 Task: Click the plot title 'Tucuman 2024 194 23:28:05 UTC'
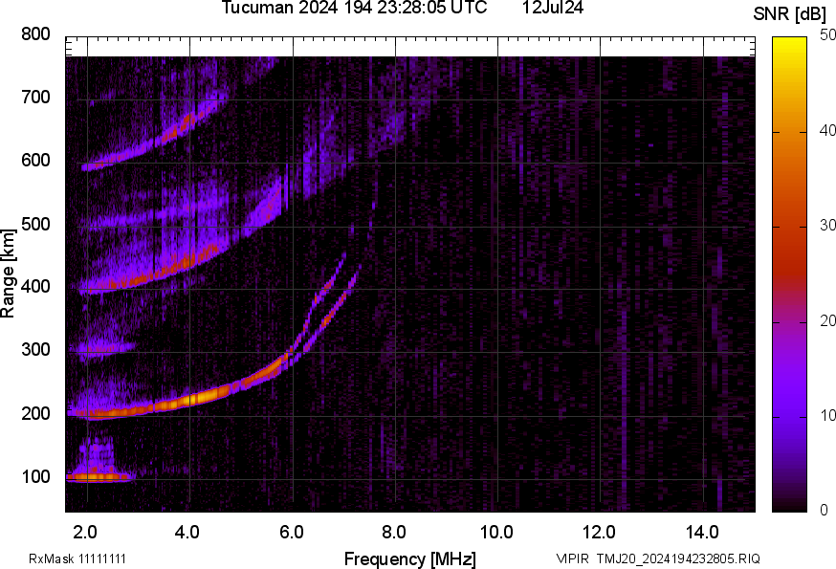pos(354,8)
